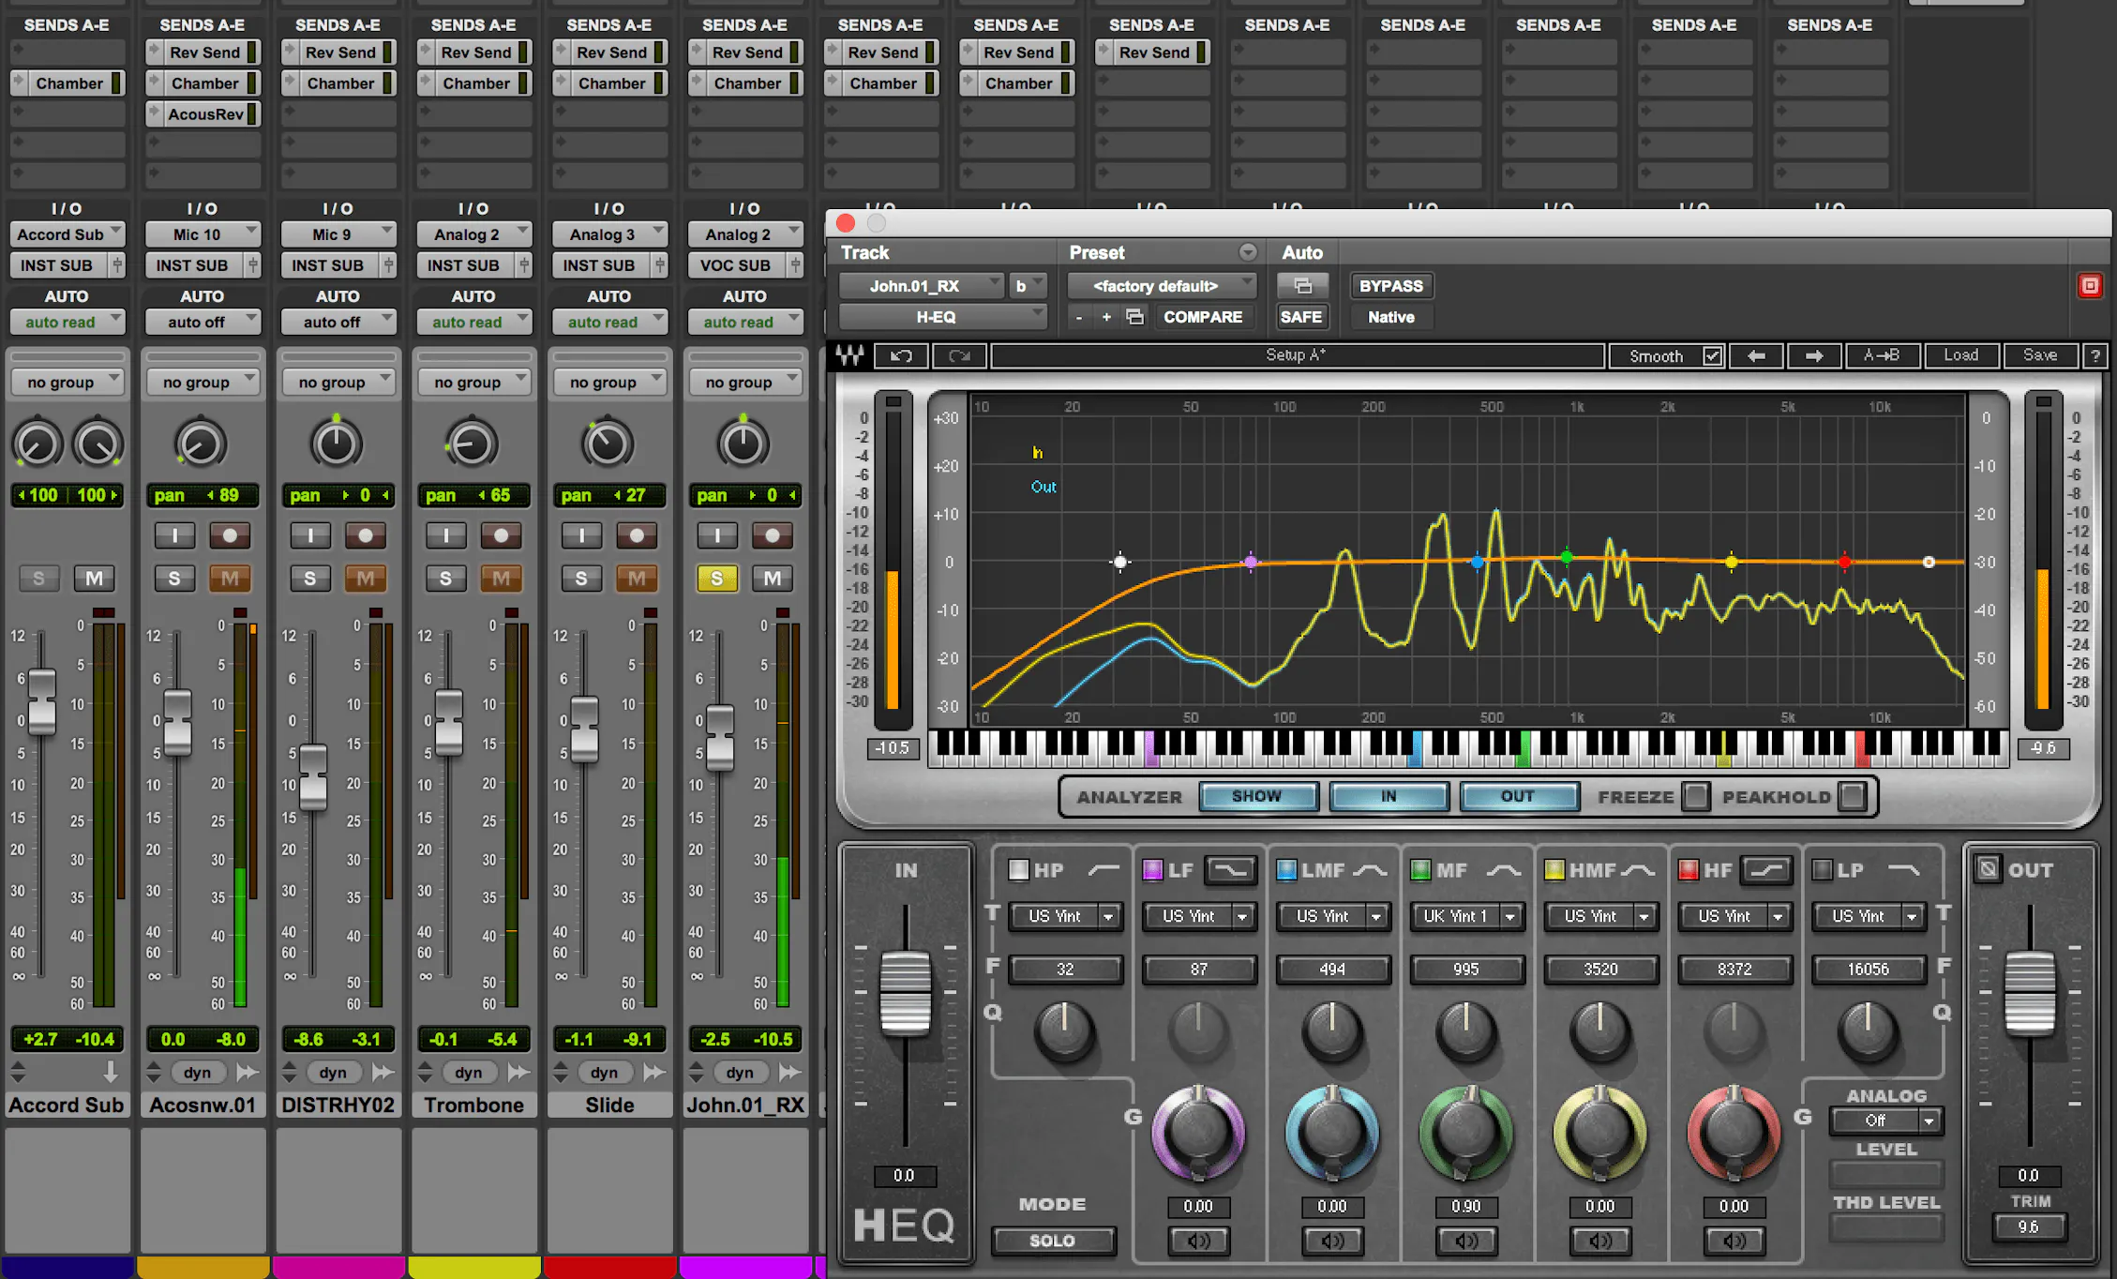Screen dimensions: 2117x1279
Task: Click the next preset right arrow
Action: 1814,356
